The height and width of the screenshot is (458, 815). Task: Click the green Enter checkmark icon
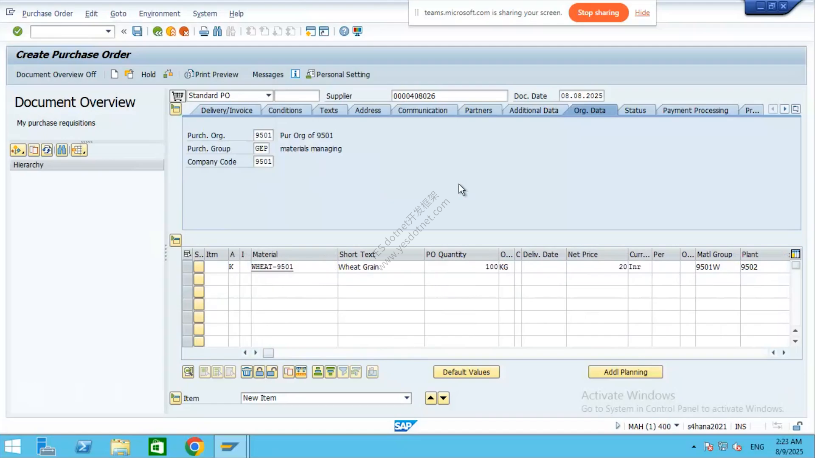coord(17,31)
